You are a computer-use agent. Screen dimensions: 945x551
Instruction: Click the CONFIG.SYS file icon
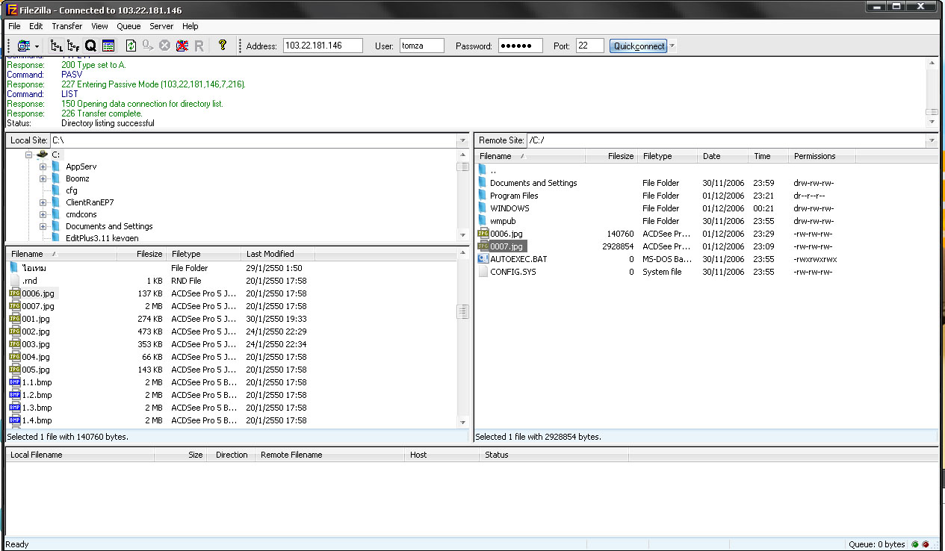coord(483,272)
